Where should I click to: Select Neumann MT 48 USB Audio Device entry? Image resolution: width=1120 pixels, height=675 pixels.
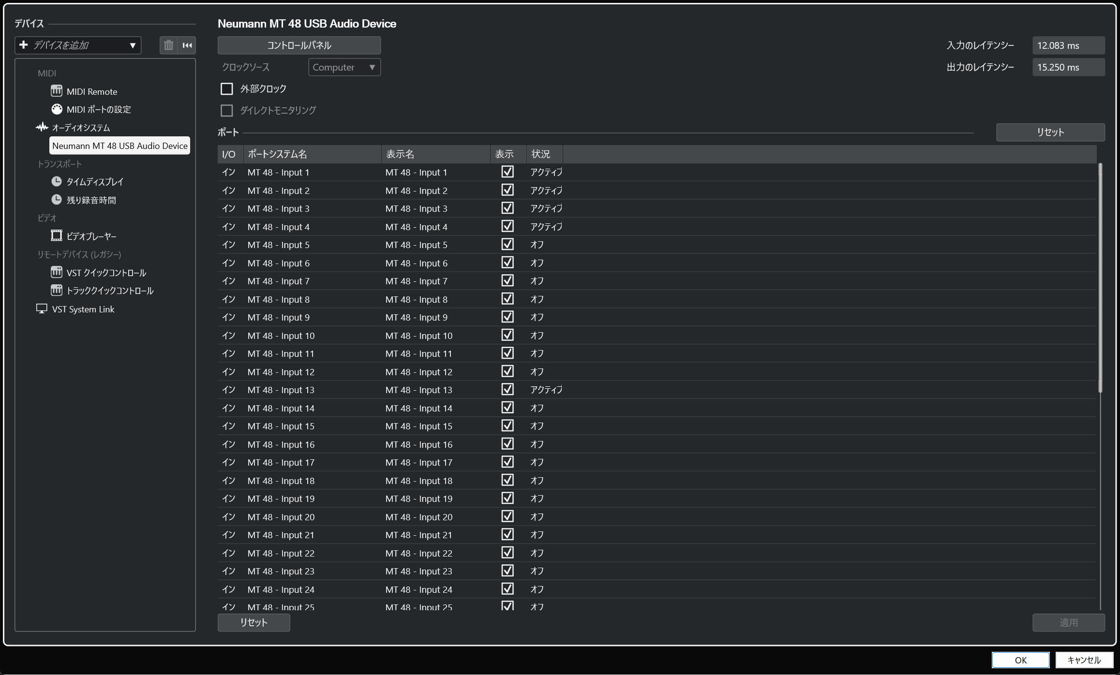pyautogui.click(x=119, y=146)
